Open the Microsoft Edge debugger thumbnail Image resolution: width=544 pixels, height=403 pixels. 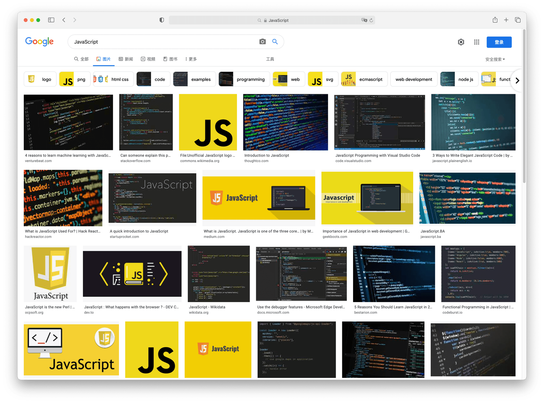tap(301, 274)
